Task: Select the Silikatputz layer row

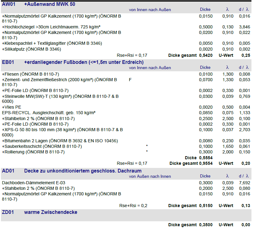Action: [x=32, y=49]
